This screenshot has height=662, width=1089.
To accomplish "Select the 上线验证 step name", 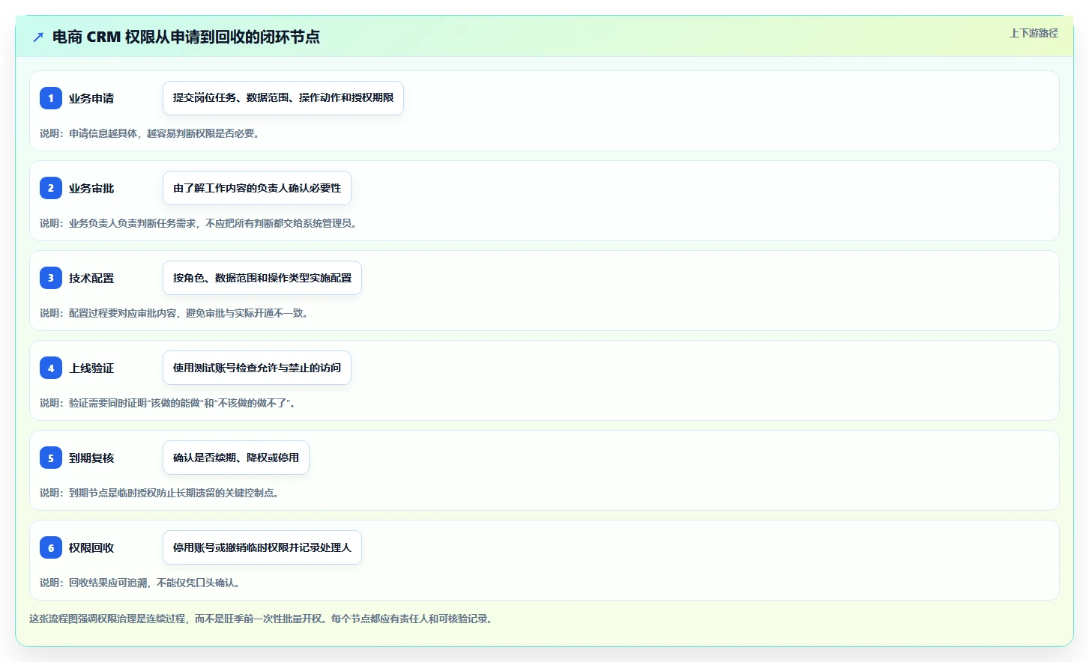I will (91, 368).
